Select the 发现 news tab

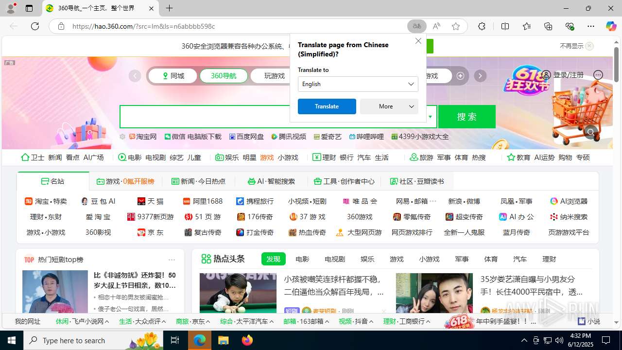click(x=273, y=259)
